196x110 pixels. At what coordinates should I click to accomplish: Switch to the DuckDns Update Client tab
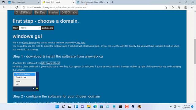pos(92,2)
